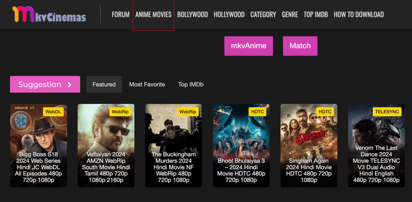
Task: Open the TOP IMDB page
Action: 316,14
